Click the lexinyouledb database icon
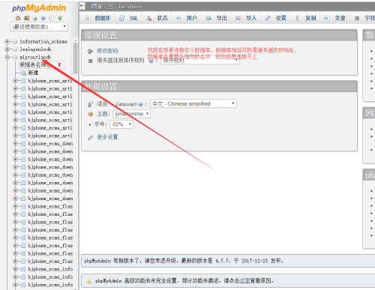 tap(15, 49)
